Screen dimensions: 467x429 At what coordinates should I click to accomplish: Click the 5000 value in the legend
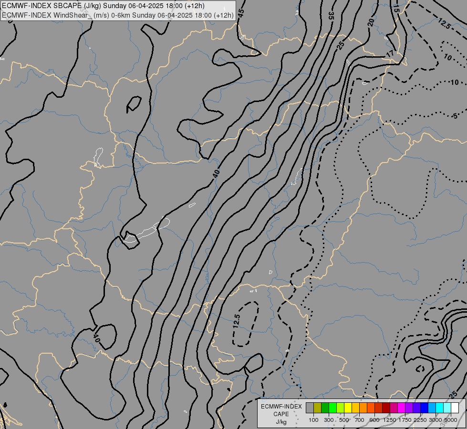(x=451, y=420)
